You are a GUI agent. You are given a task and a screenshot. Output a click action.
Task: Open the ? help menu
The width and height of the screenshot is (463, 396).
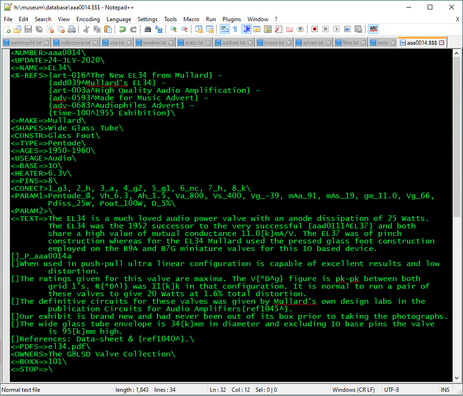[276, 19]
